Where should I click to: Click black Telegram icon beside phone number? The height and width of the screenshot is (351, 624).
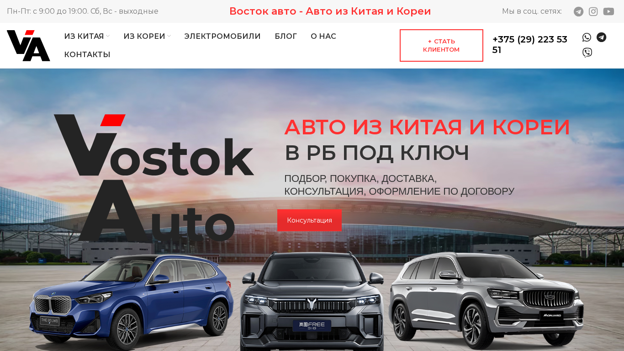pyautogui.click(x=602, y=37)
